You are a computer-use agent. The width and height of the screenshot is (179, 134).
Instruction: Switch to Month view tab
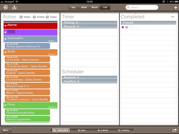click(x=95, y=8)
